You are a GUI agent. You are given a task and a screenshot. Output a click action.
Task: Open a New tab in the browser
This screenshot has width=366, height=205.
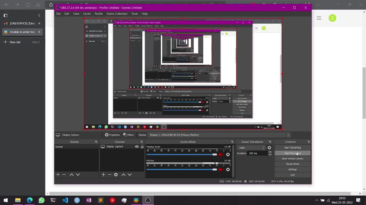[22, 42]
